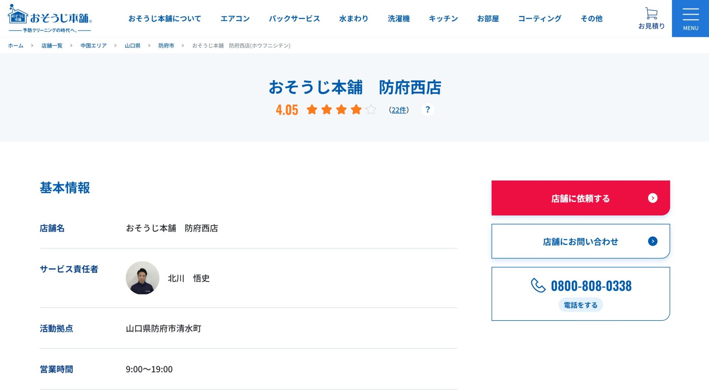Screen dimensions: 709x392
Task: Click the 店舗名 row label
Action: [52, 228]
